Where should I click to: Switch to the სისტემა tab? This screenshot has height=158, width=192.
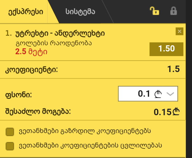pyautogui.click(x=80, y=12)
